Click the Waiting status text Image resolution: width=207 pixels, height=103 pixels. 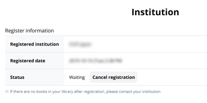77,77
